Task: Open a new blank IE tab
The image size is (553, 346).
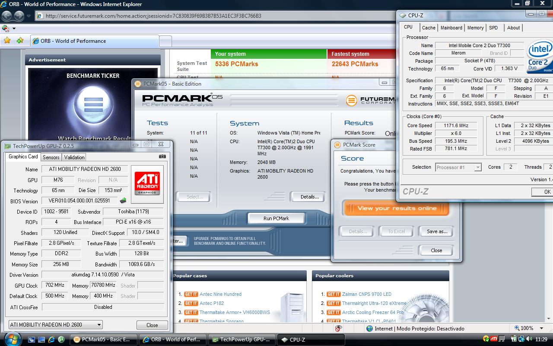Action: coord(165,42)
